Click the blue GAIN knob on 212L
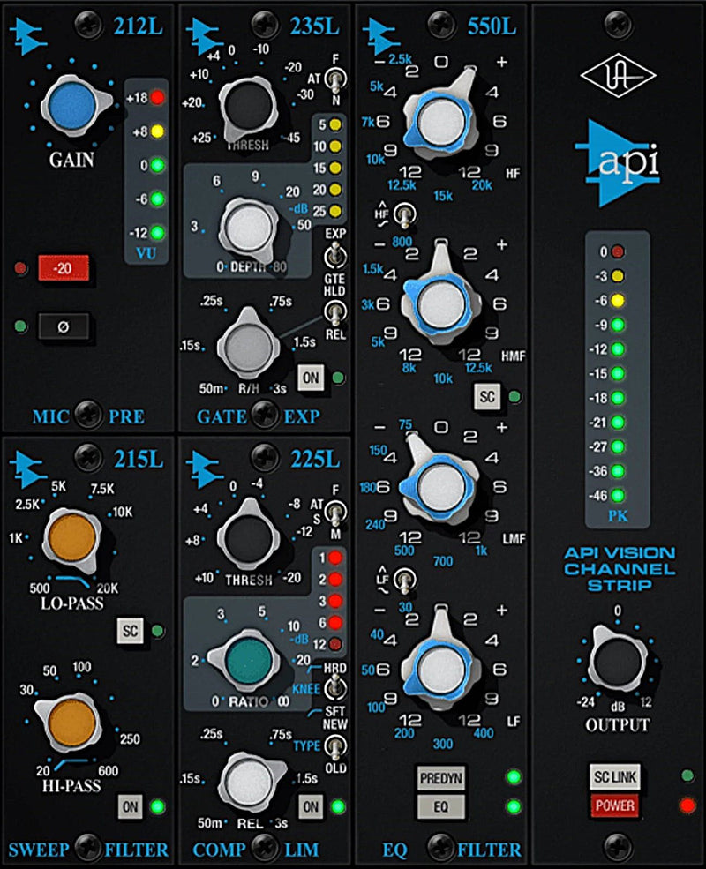 (72, 106)
